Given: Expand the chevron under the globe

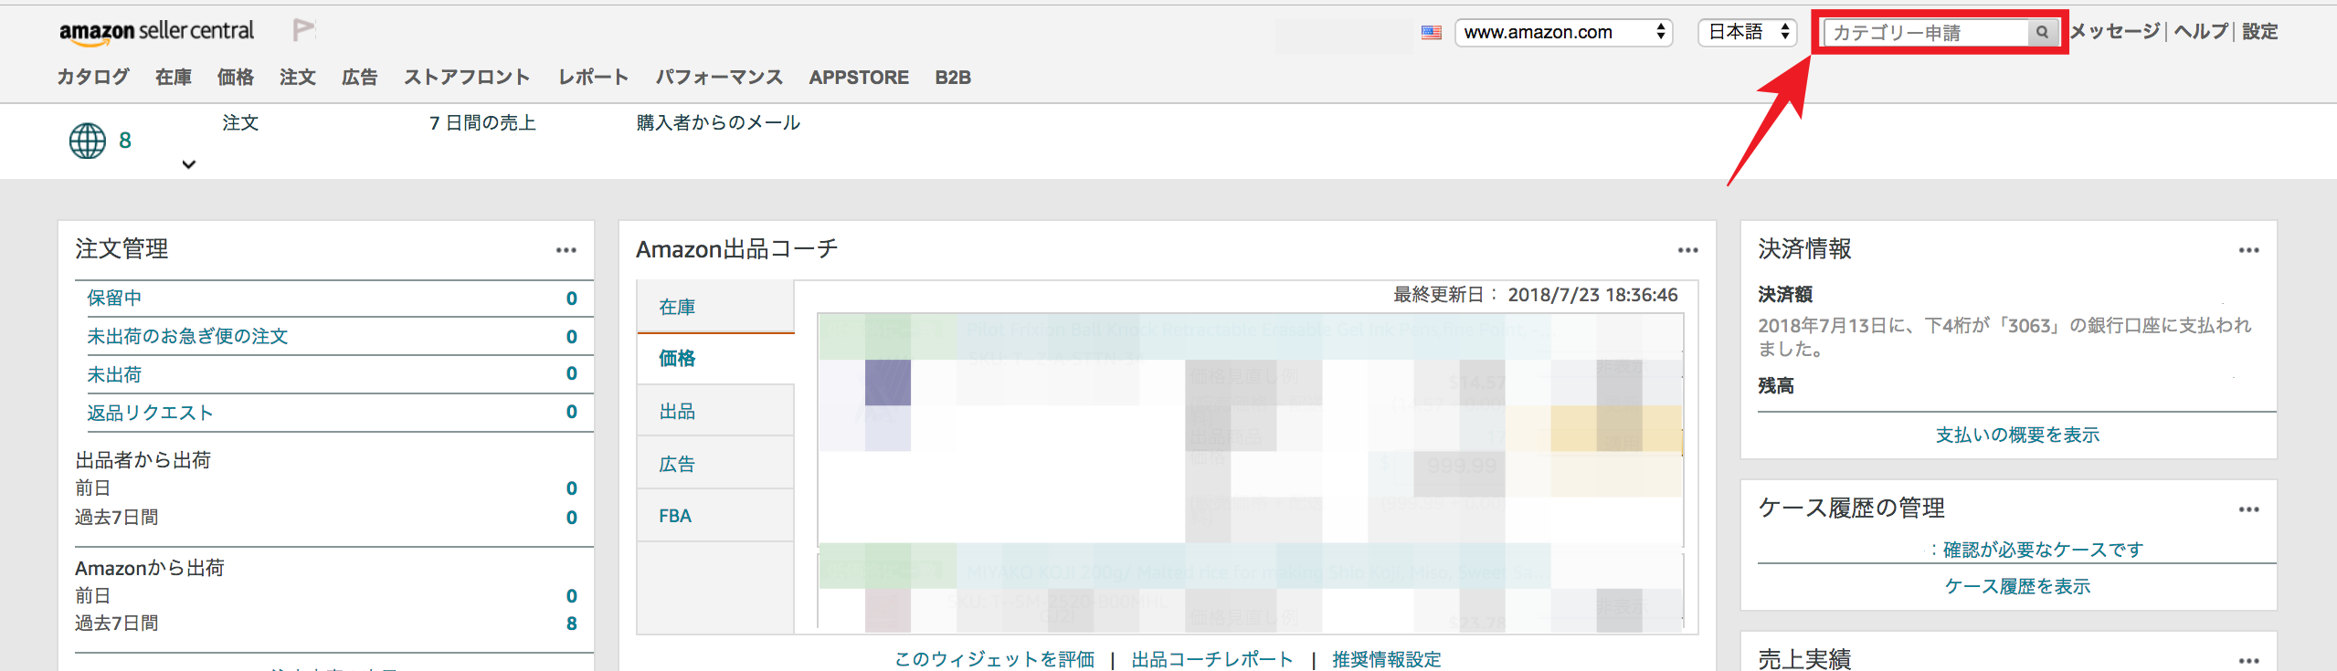Looking at the screenshot, I should [x=188, y=165].
